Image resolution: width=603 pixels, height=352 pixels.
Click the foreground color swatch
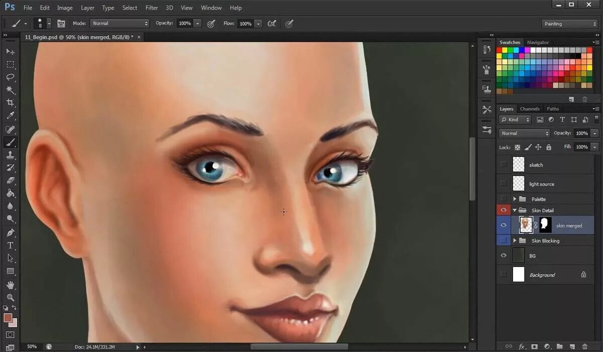pyautogui.click(x=8, y=318)
